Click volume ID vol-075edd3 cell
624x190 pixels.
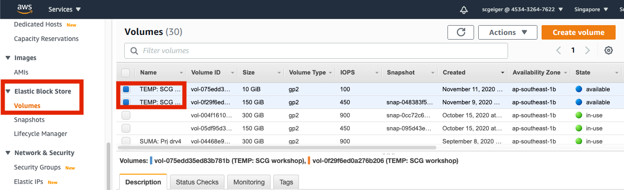click(210, 89)
